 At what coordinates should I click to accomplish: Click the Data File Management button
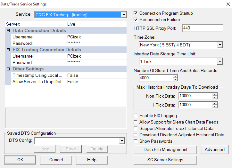[x=165, y=149]
